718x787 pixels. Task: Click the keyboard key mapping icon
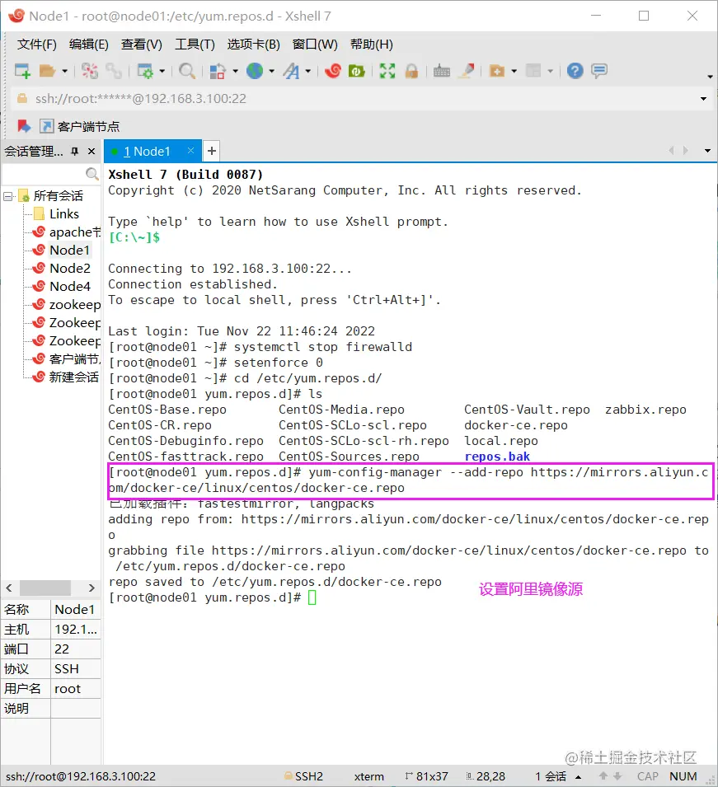[x=442, y=71]
